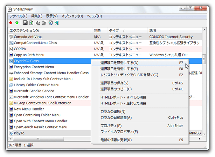
Task: Choose レジストリエディタでCLSIDを開く(C)
Action: (140, 75)
